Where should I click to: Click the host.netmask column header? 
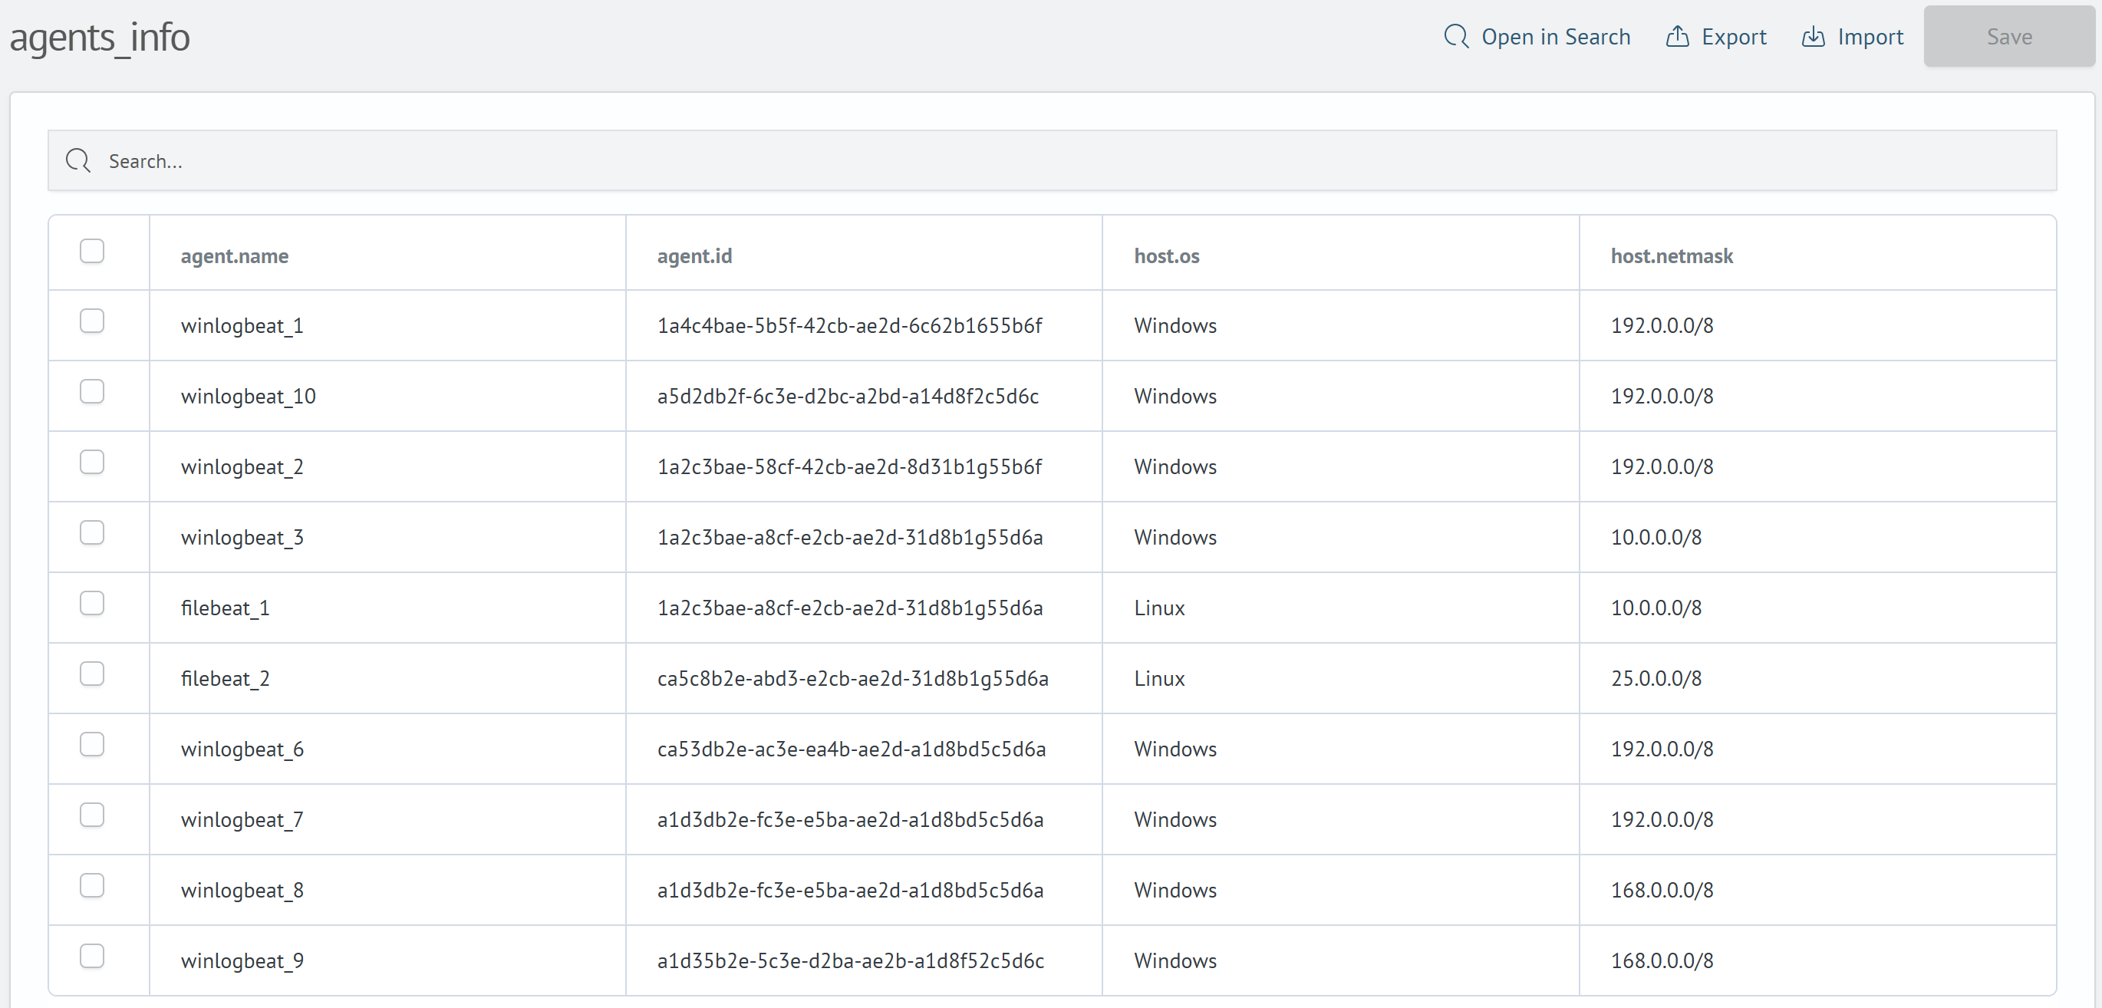(x=1670, y=255)
